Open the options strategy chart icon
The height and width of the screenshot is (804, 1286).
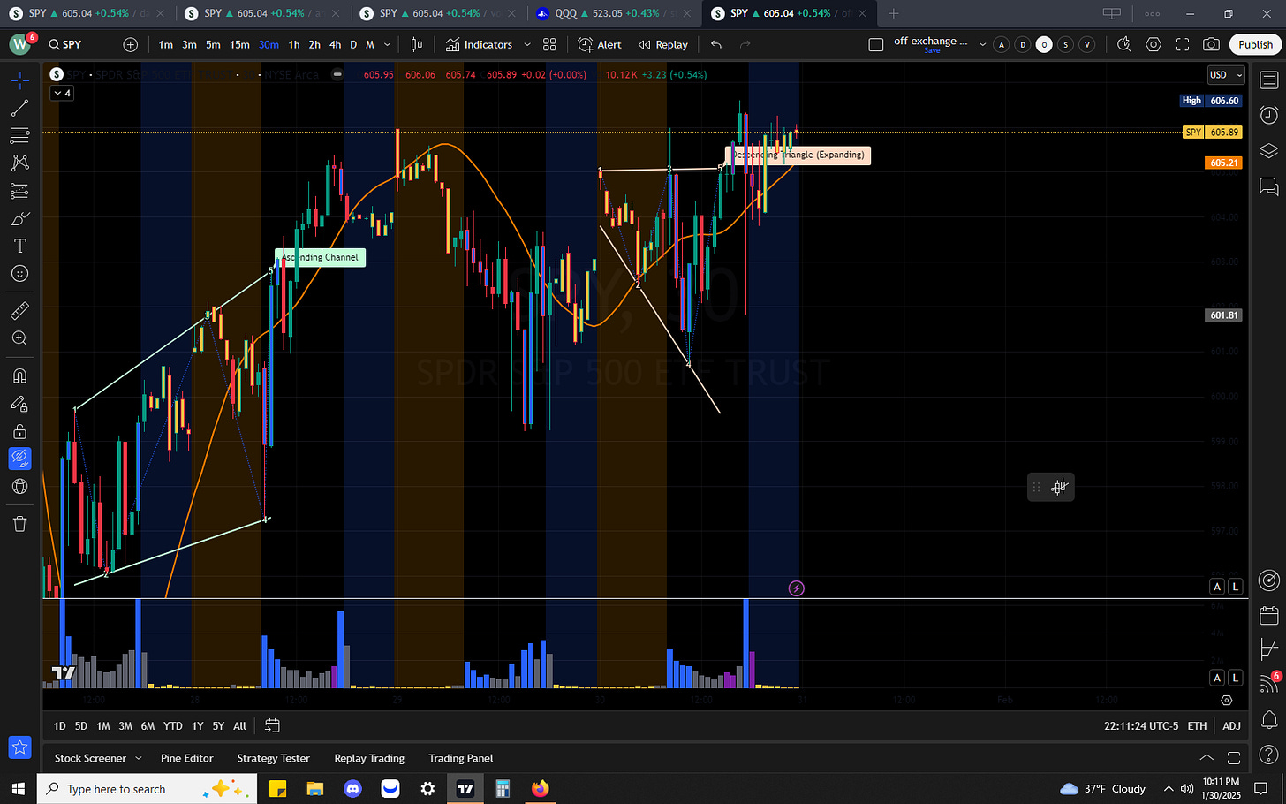tap(1268, 649)
